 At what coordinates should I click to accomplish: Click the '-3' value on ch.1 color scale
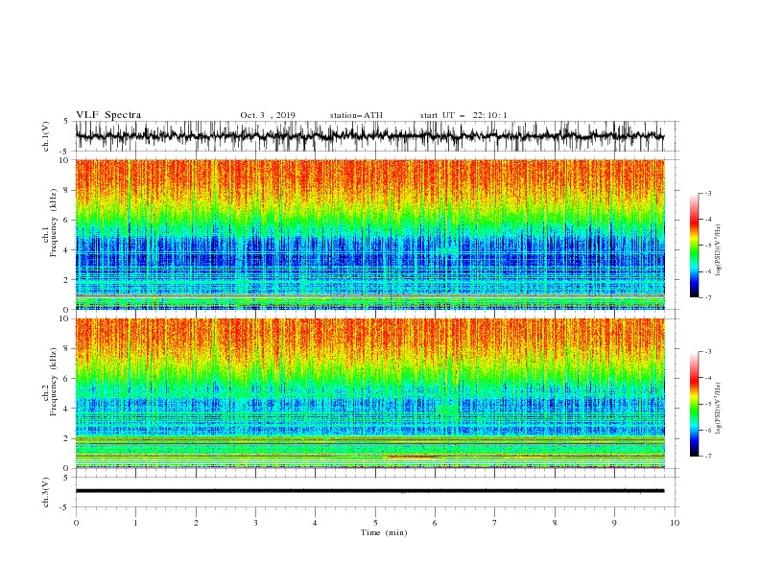708,193
